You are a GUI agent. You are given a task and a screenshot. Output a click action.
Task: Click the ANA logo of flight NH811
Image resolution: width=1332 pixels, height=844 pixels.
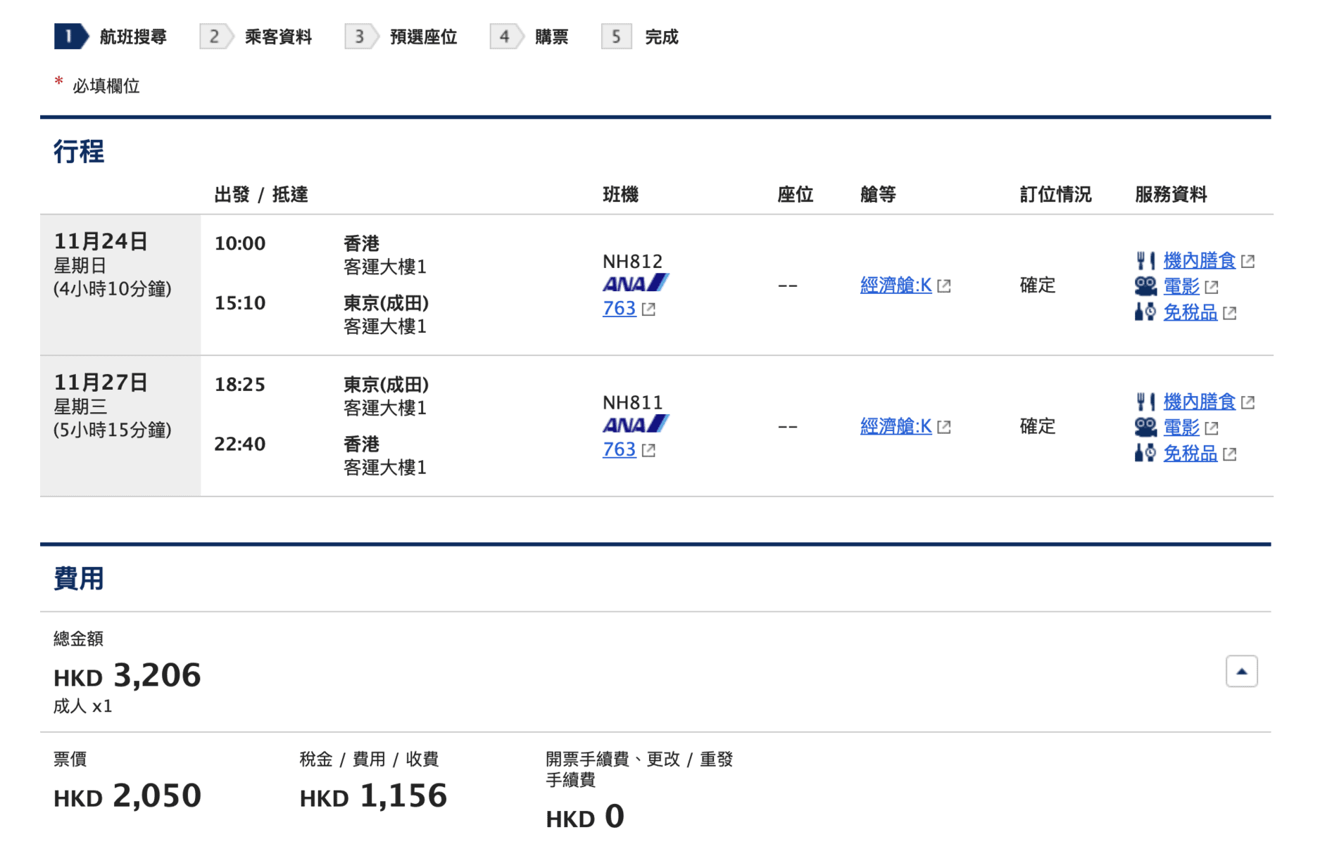(x=635, y=424)
